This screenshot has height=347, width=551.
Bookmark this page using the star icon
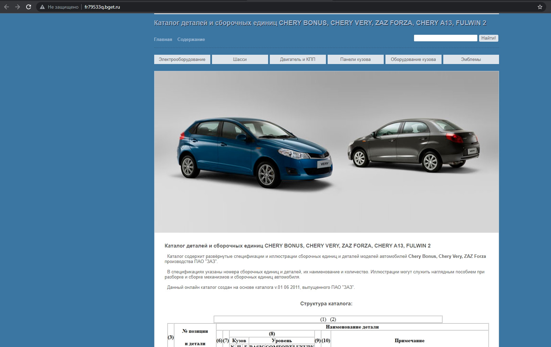pos(540,7)
